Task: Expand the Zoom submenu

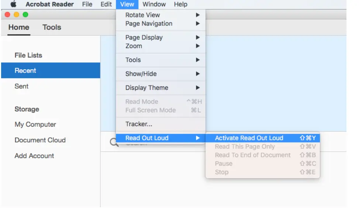Action: pyautogui.click(x=161, y=46)
